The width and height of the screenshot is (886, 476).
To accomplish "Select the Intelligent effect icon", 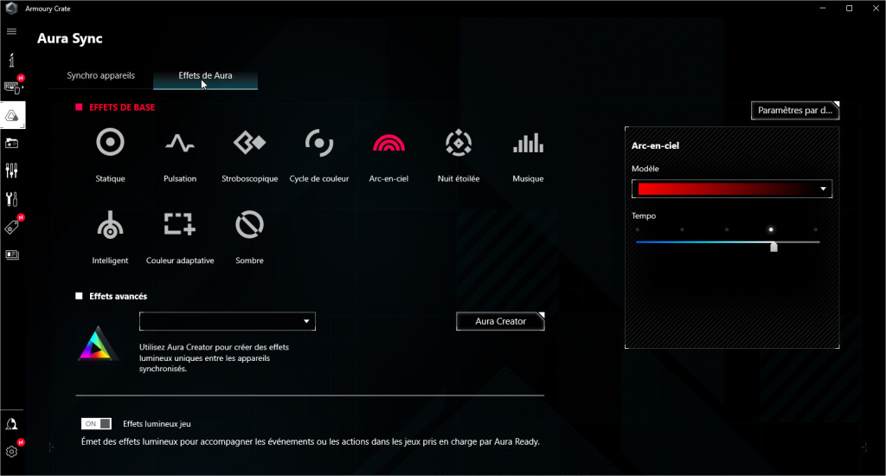I will 110,225.
